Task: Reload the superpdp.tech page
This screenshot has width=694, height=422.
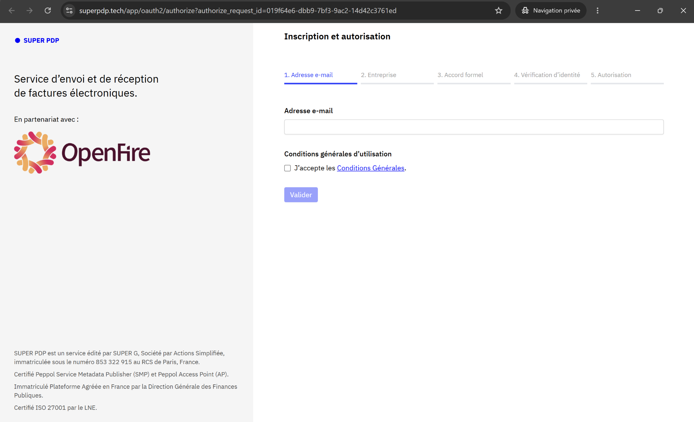Action: (x=48, y=10)
